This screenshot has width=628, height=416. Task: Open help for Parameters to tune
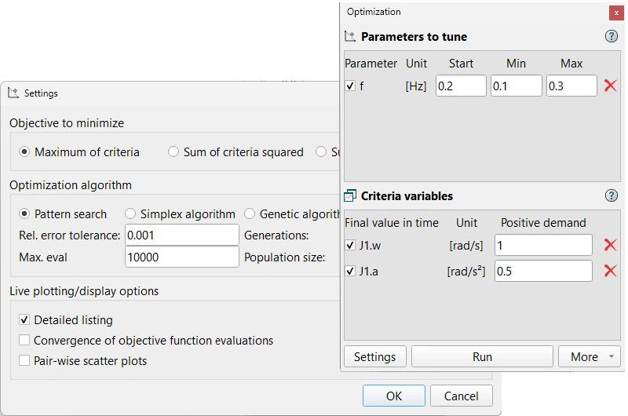(x=612, y=37)
